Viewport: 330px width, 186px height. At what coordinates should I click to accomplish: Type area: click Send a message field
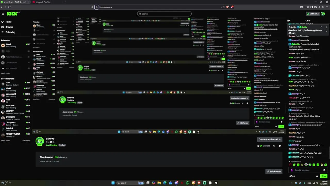click(x=308, y=170)
